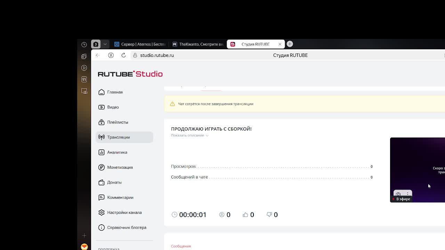This screenshot has height=250, width=445.
Task: Click stream title ПРОДОЛЖАЮ ИГРАТЬ С СБОРКОЙ!
Action: point(211,129)
